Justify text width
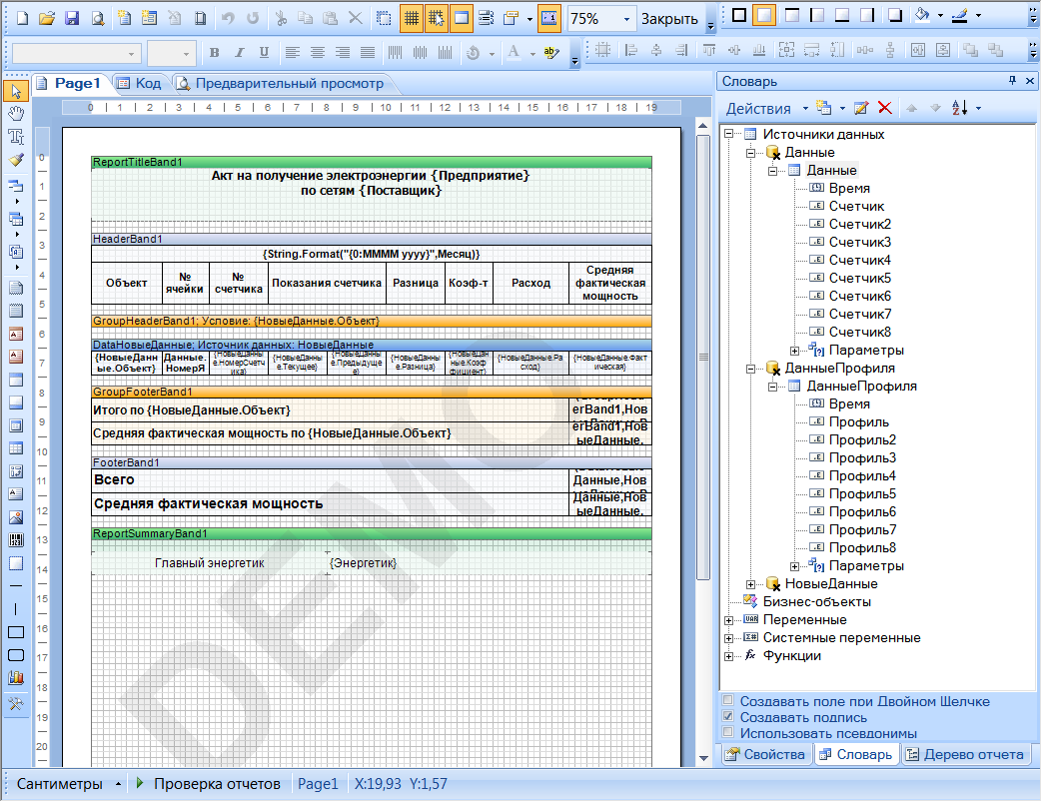 pyautogui.click(x=368, y=53)
